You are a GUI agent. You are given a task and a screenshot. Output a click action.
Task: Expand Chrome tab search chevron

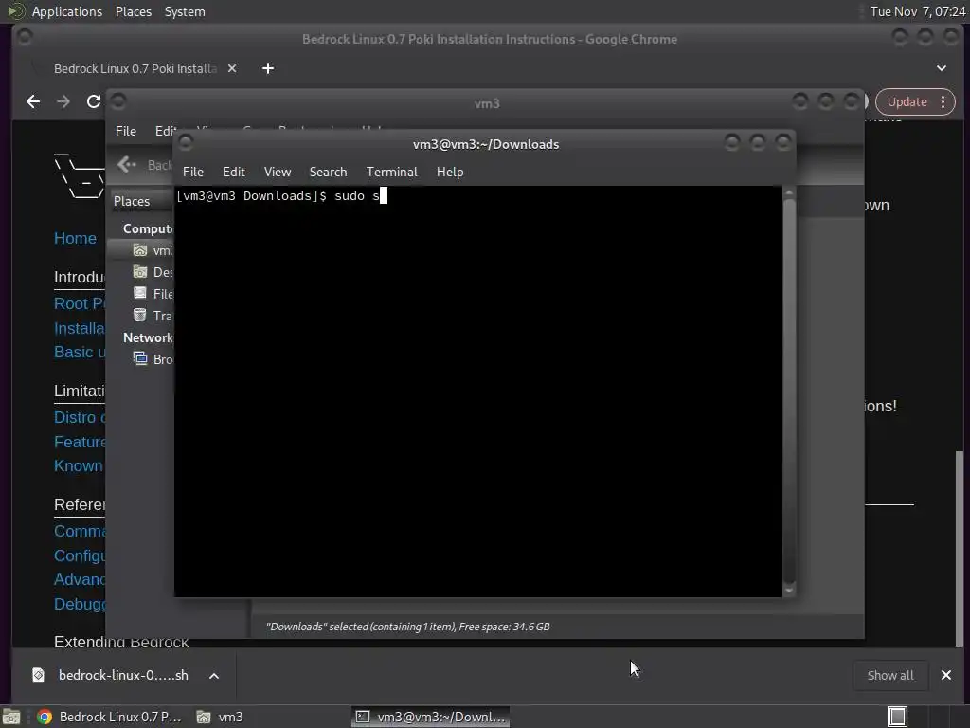pos(941,68)
